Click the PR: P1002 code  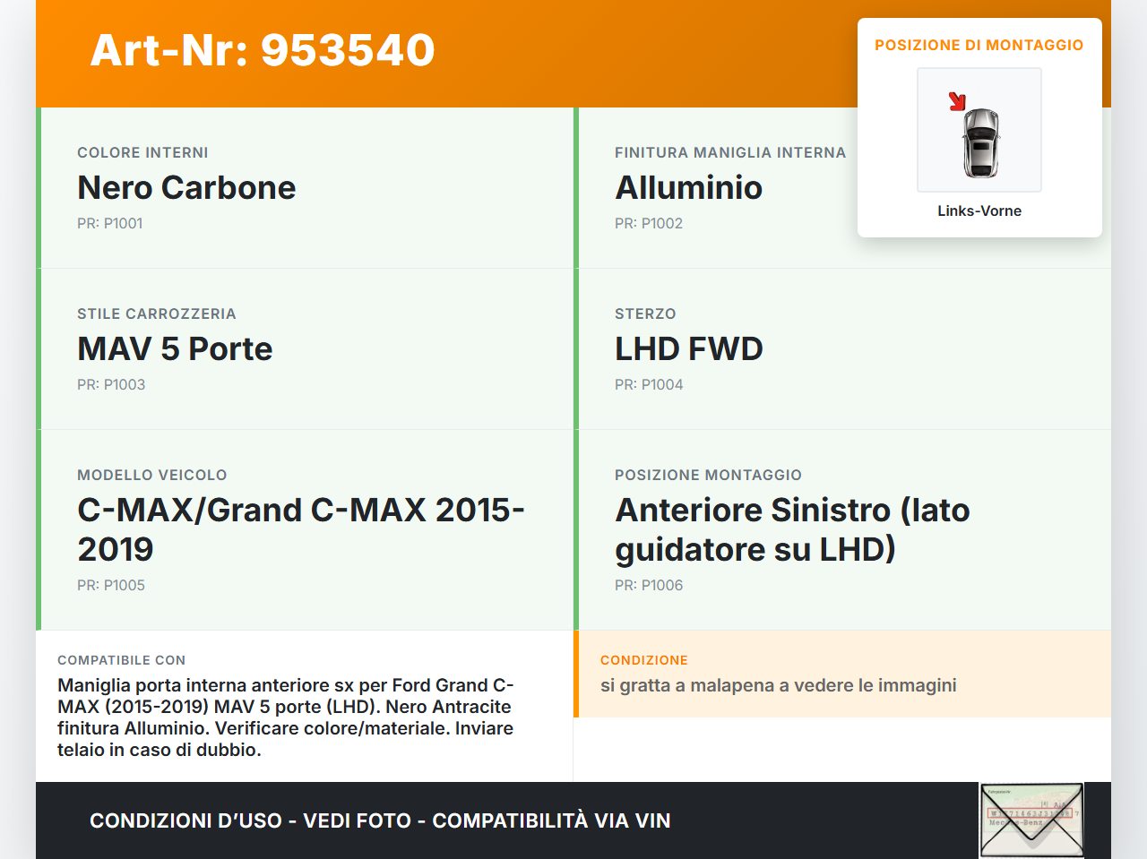pos(649,223)
